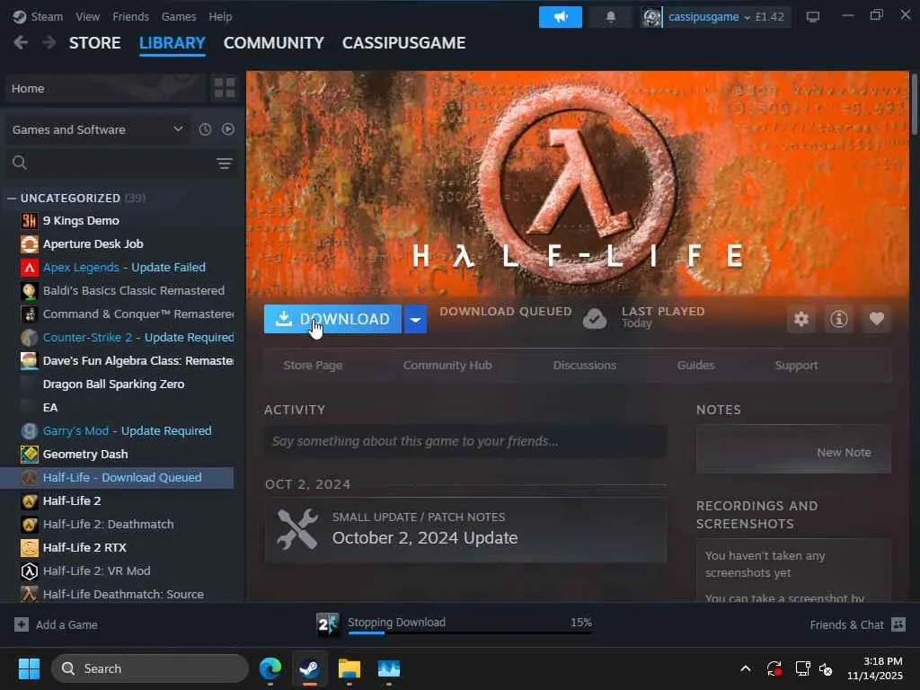Open the notifications bell
The height and width of the screenshot is (690, 920).
611,17
